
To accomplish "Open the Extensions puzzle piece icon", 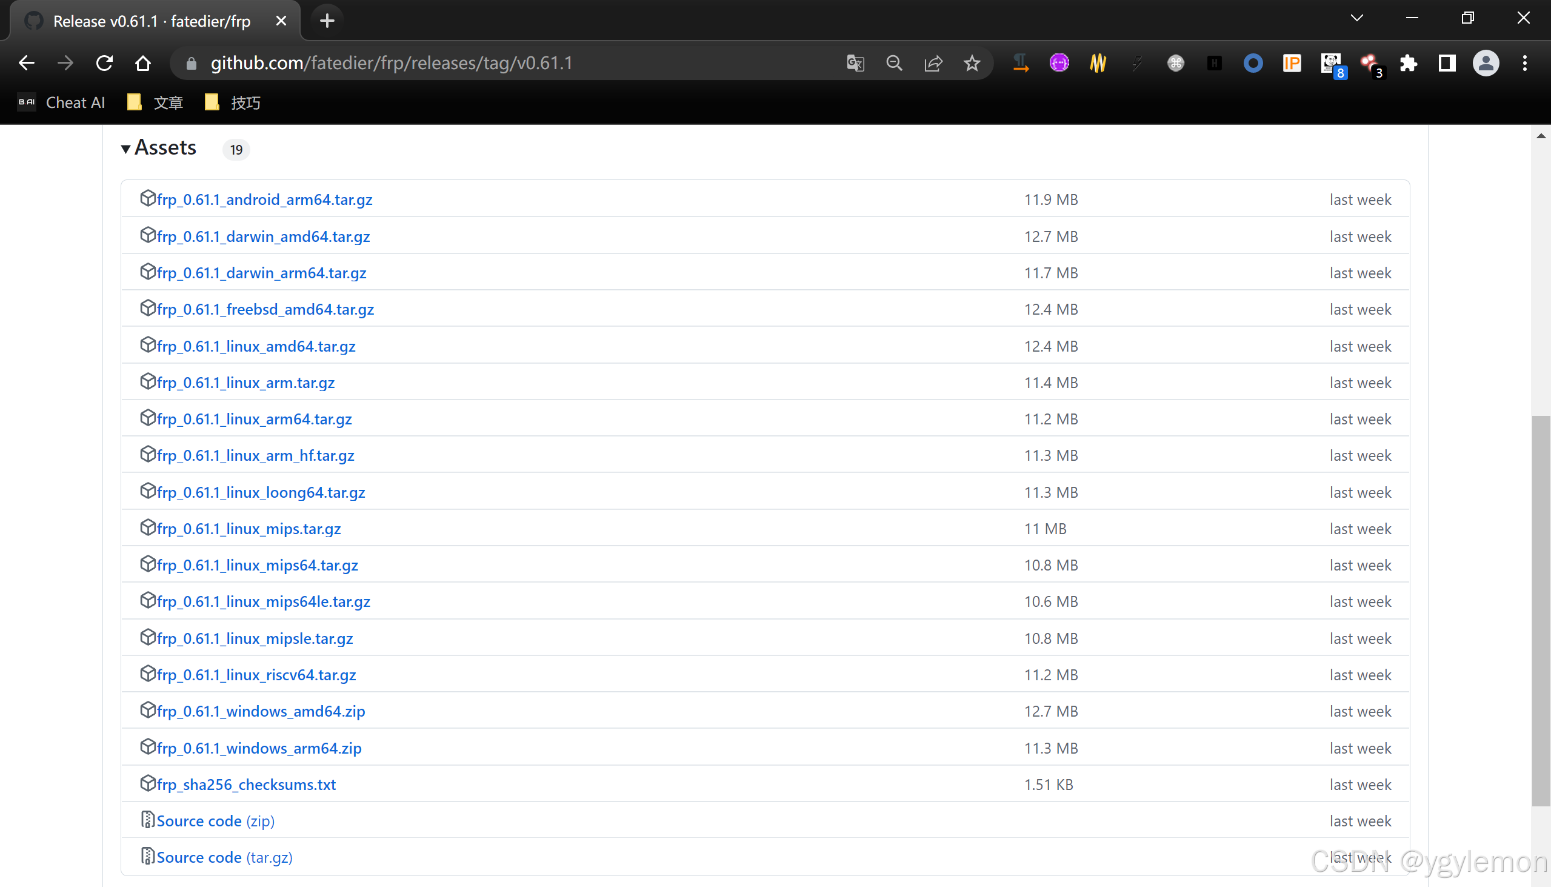I will coord(1409,62).
